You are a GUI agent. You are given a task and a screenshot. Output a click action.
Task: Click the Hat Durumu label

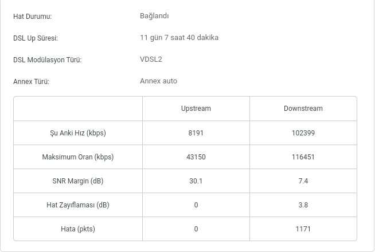pos(32,17)
